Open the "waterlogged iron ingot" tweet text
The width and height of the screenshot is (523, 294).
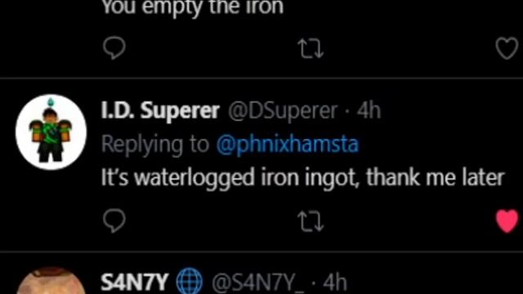click(303, 177)
